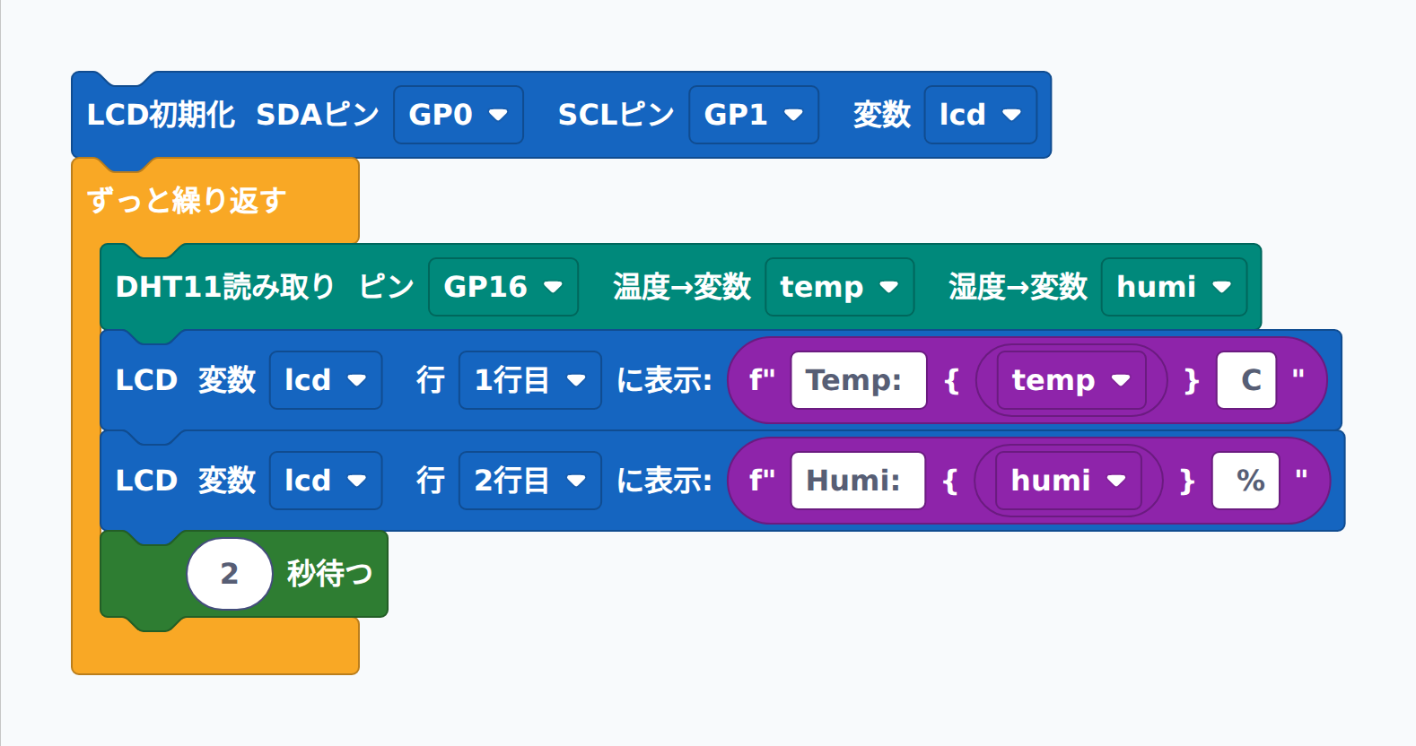
Task: Open the SCL pin GP1 dropdown
Action: tap(754, 115)
